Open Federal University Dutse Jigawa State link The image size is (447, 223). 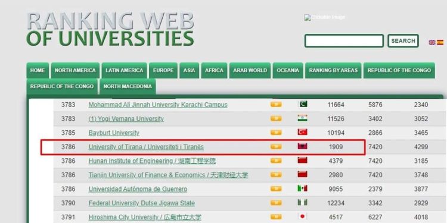click(142, 203)
